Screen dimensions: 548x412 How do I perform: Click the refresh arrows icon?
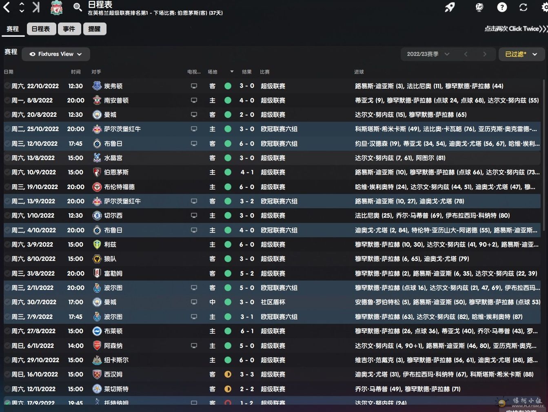(x=523, y=7)
